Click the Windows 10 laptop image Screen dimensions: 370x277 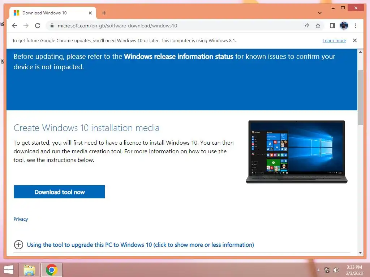[297, 152]
